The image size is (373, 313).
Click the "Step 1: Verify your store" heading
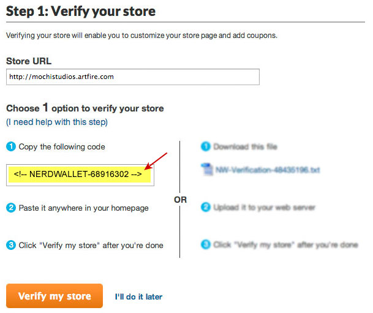[x=80, y=11]
